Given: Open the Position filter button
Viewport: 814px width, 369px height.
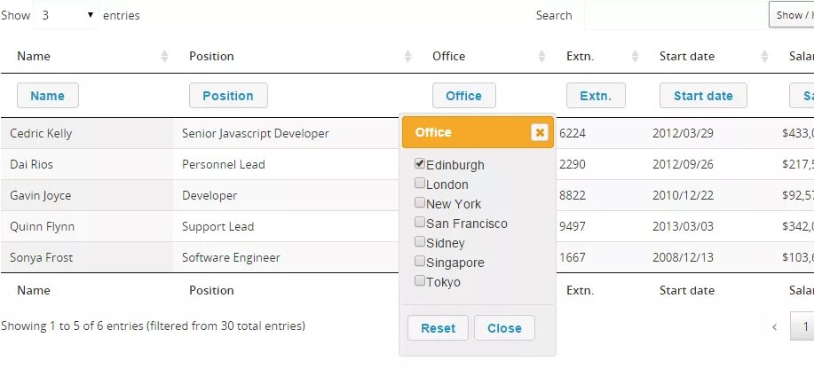Looking at the screenshot, I should tap(228, 96).
